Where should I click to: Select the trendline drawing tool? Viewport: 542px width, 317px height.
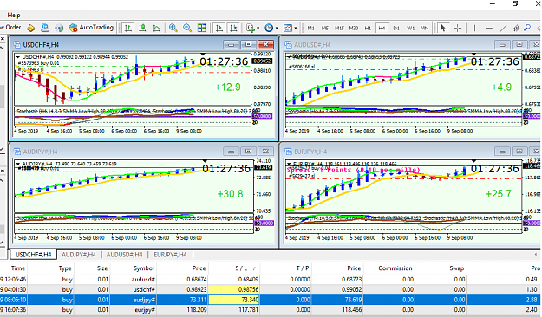[x=503, y=28]
